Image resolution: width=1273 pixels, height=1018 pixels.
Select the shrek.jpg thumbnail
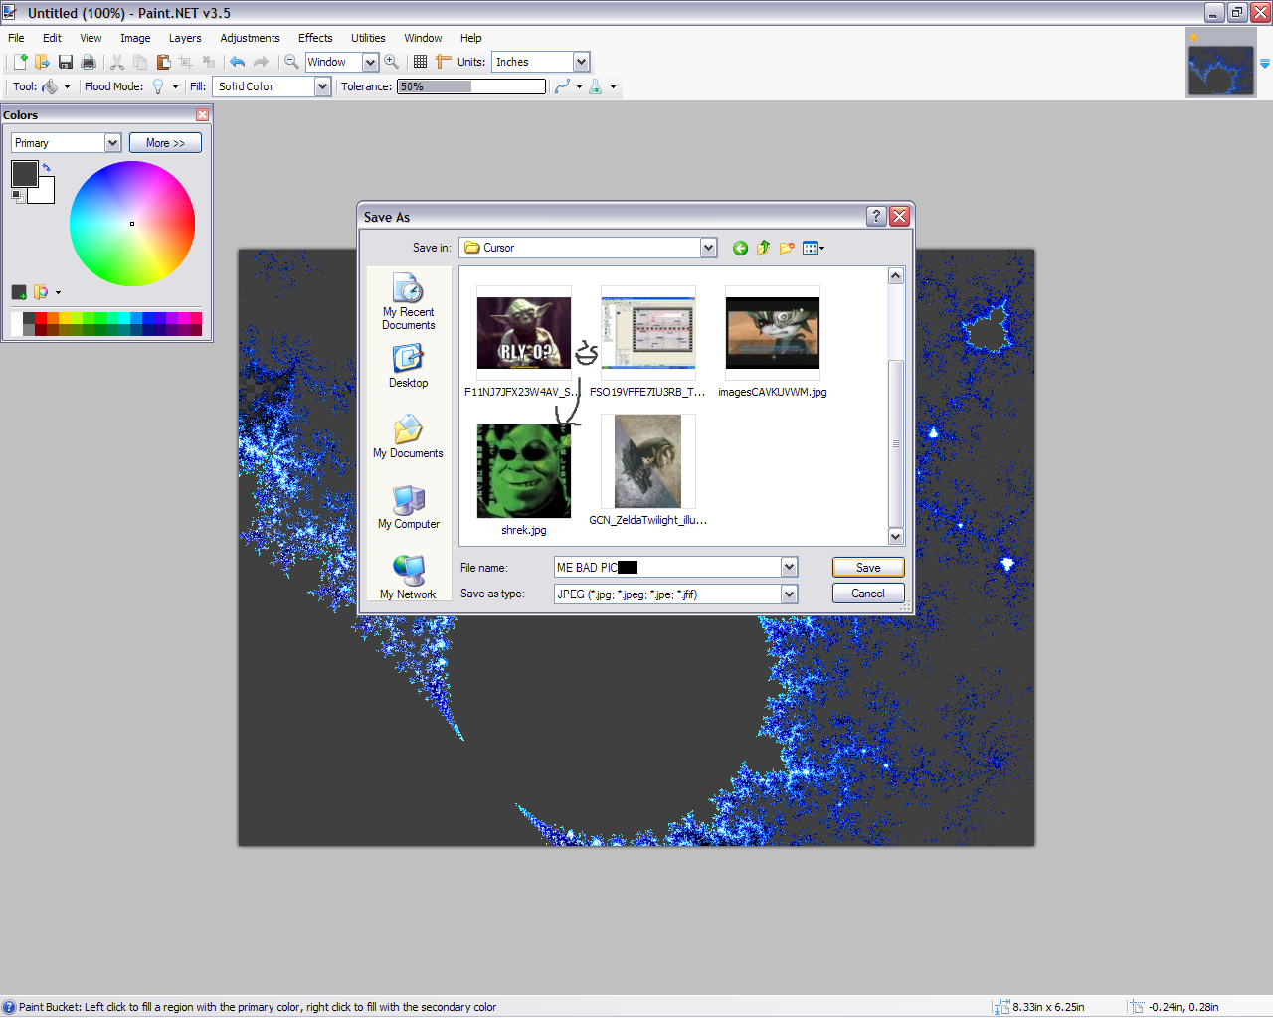coord(524,471)
